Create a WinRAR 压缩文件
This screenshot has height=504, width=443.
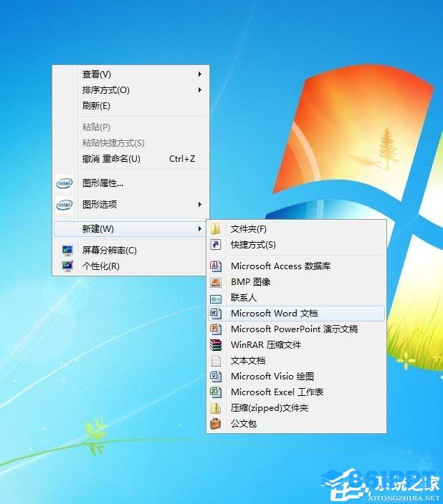click(x=296, y=345)
